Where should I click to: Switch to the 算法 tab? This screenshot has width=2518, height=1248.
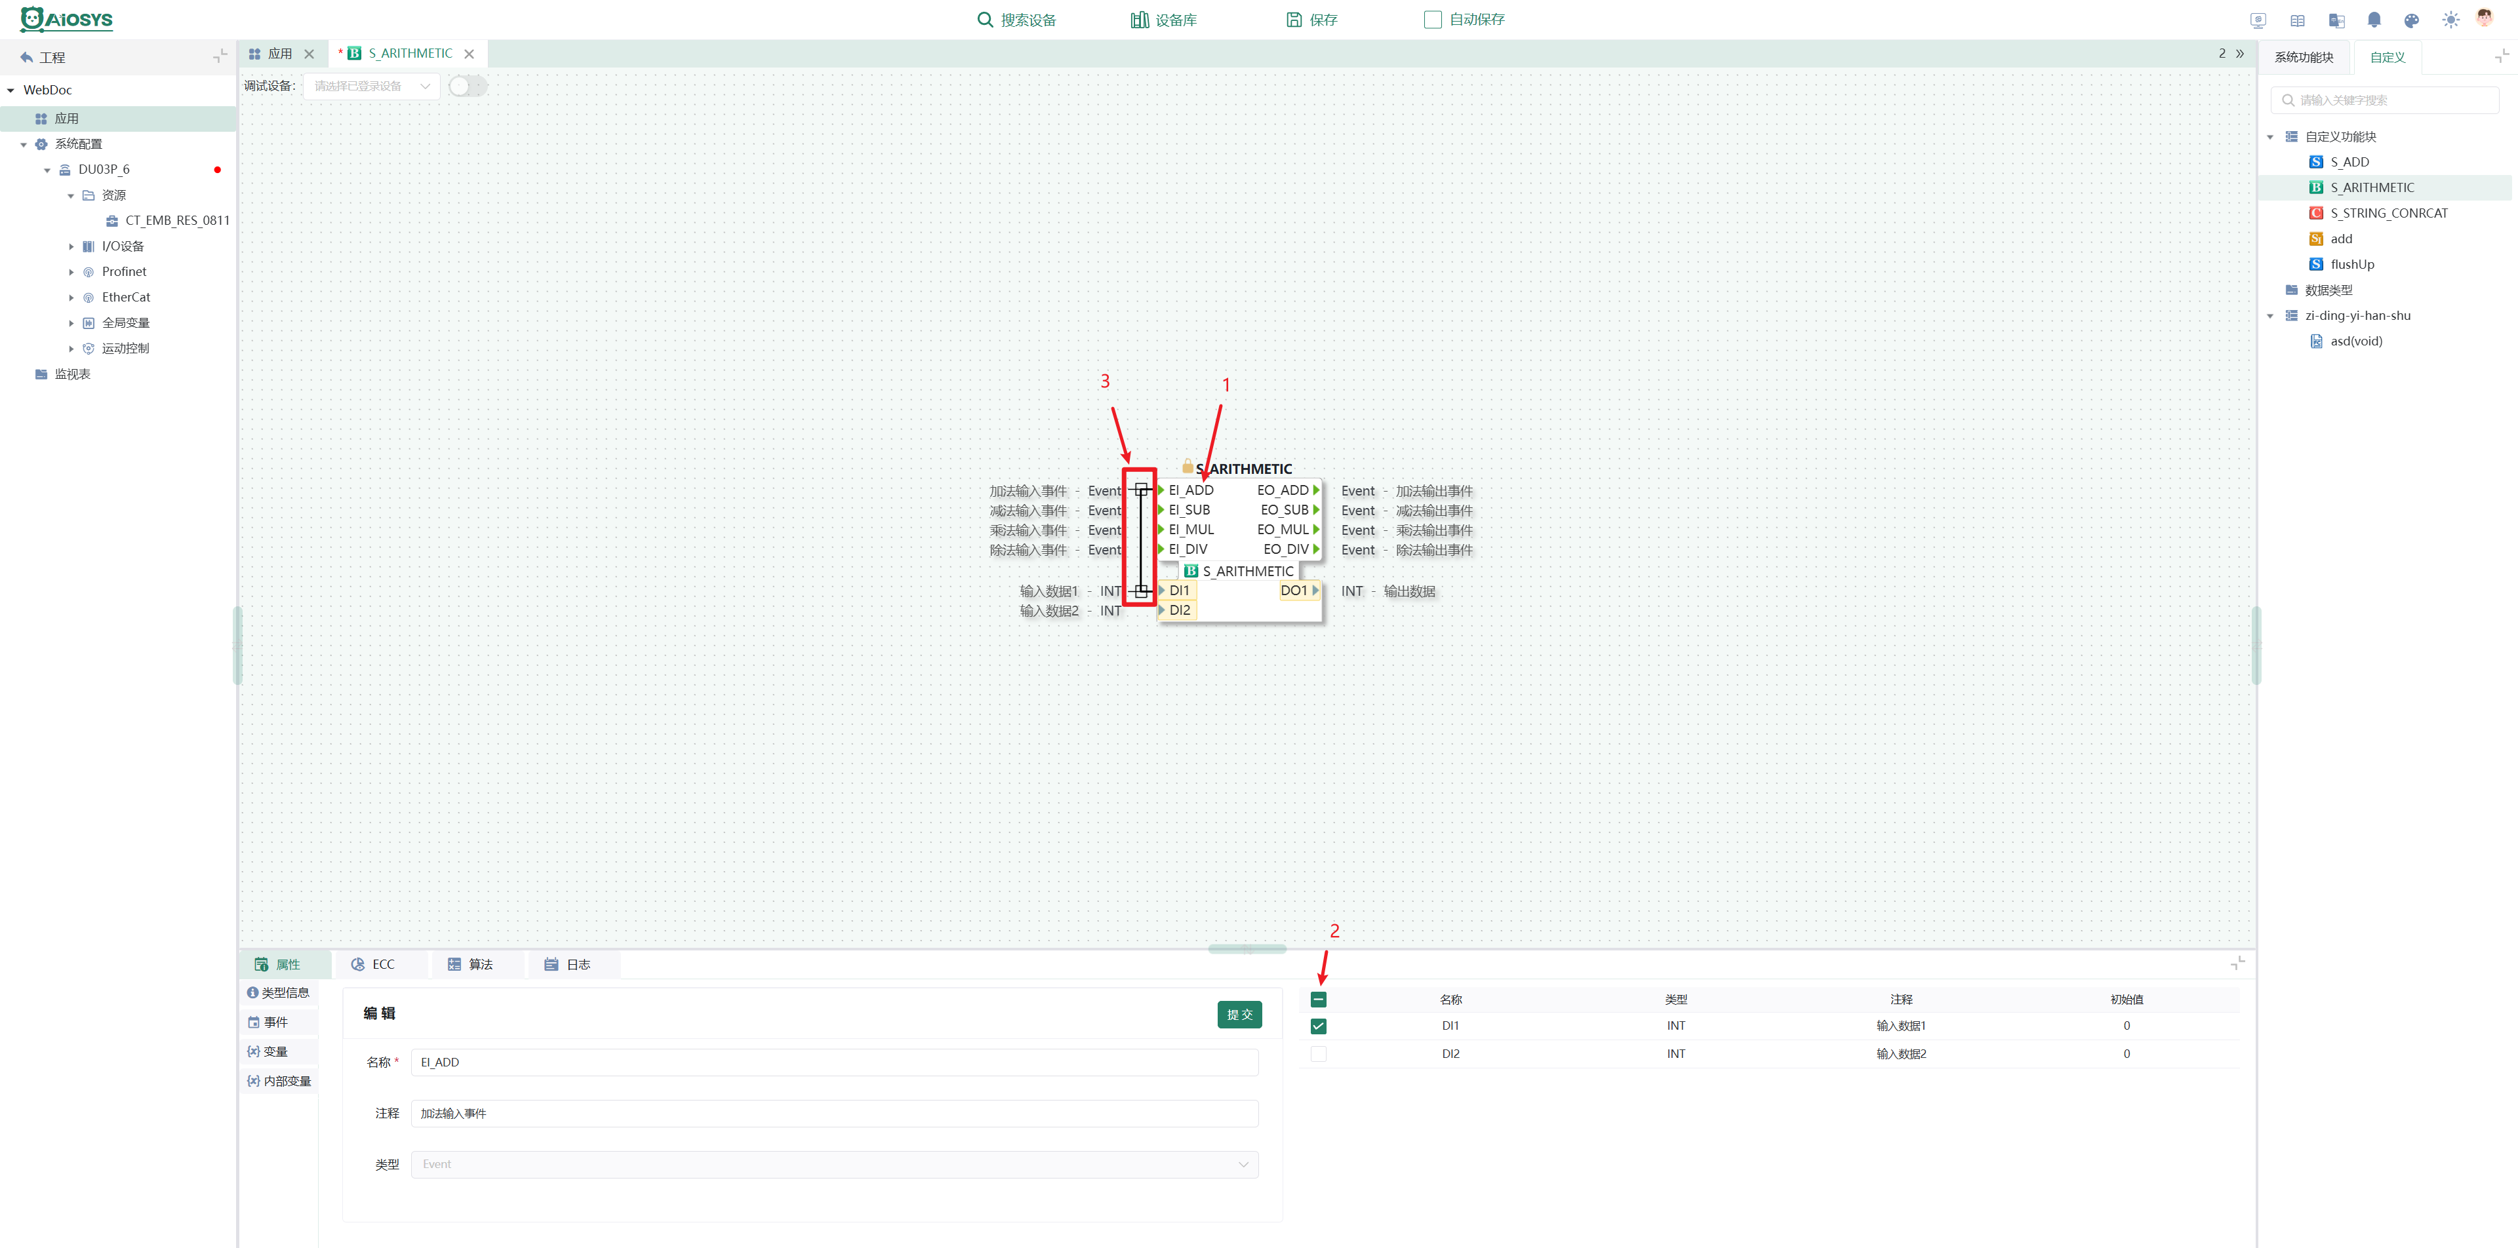coord(479,965)
